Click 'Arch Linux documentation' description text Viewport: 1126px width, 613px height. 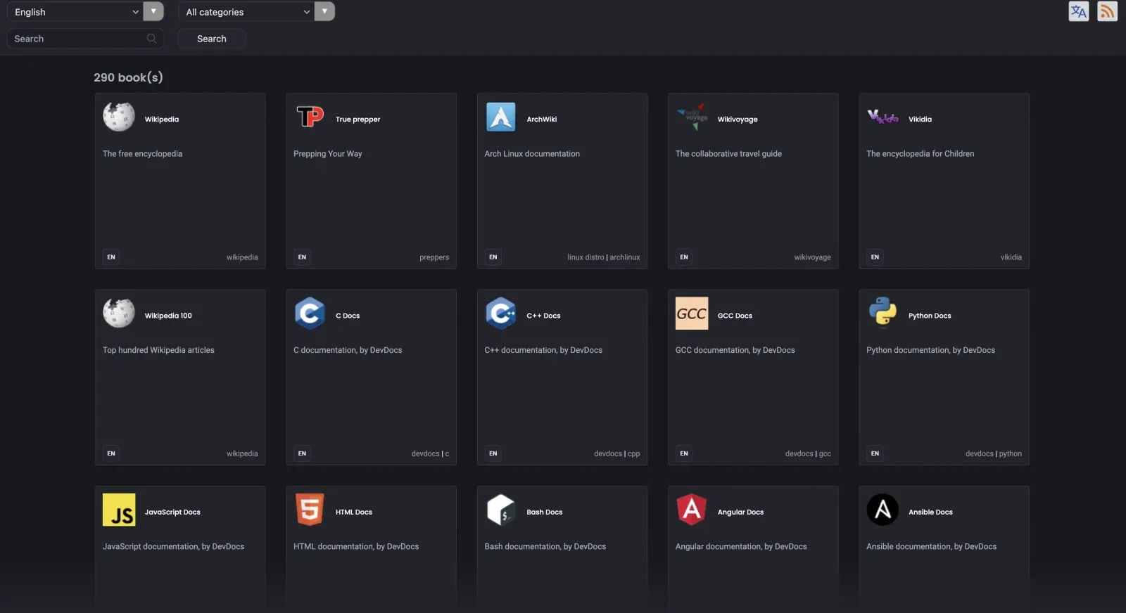pos(532,154)
